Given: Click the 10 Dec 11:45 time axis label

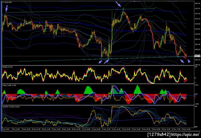Looking at the screenshot, I should 46,129.
